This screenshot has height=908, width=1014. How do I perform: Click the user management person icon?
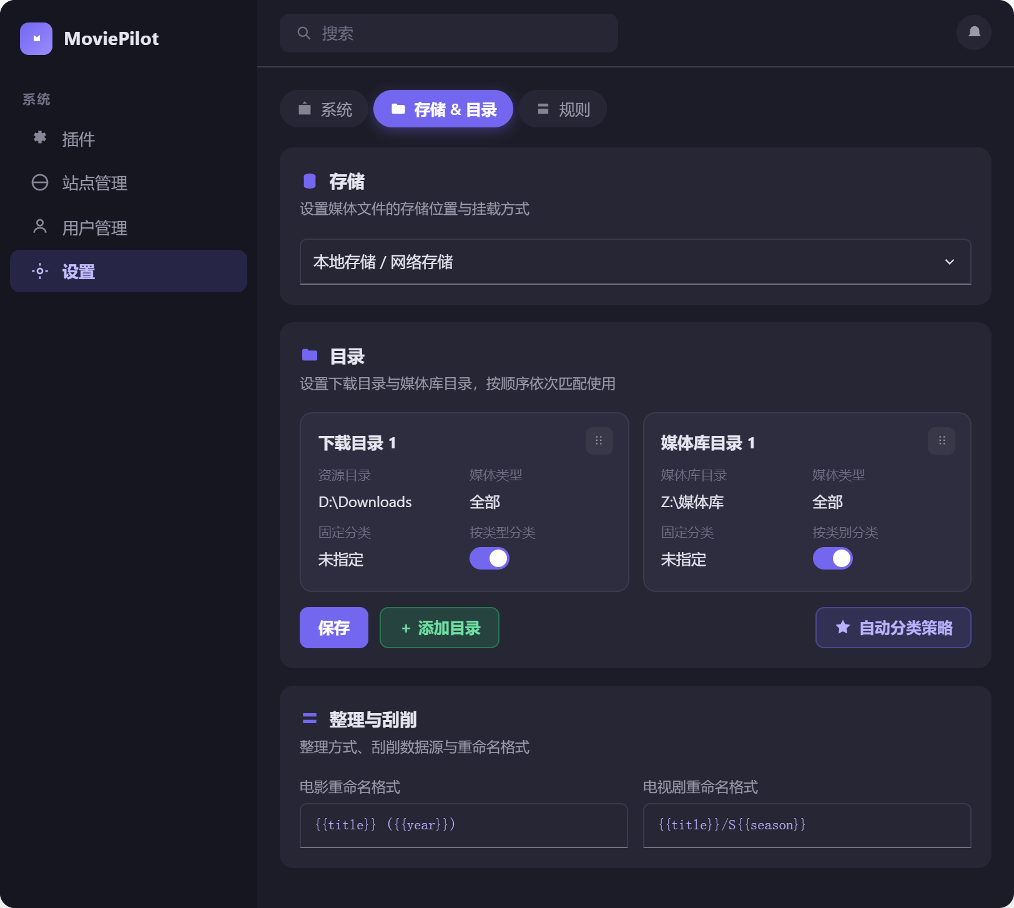[x=40, y=226]
